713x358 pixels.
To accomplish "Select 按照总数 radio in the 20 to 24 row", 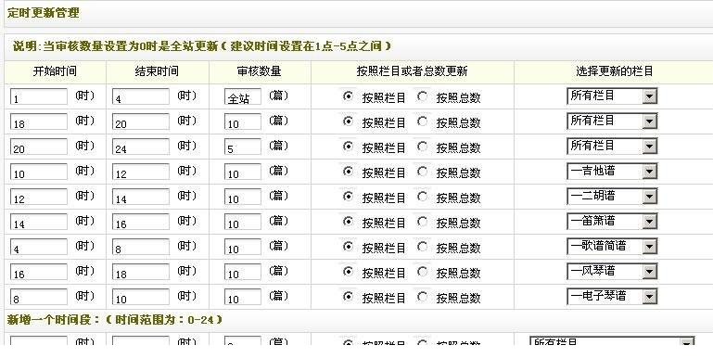I will [x=423, y=146].
